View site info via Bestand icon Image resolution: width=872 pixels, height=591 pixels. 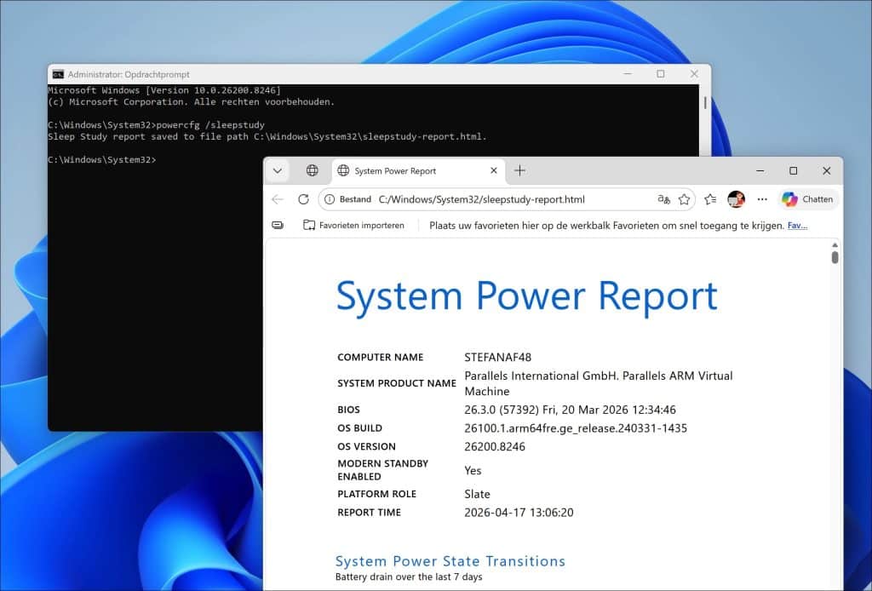click(x=330, y=199)
